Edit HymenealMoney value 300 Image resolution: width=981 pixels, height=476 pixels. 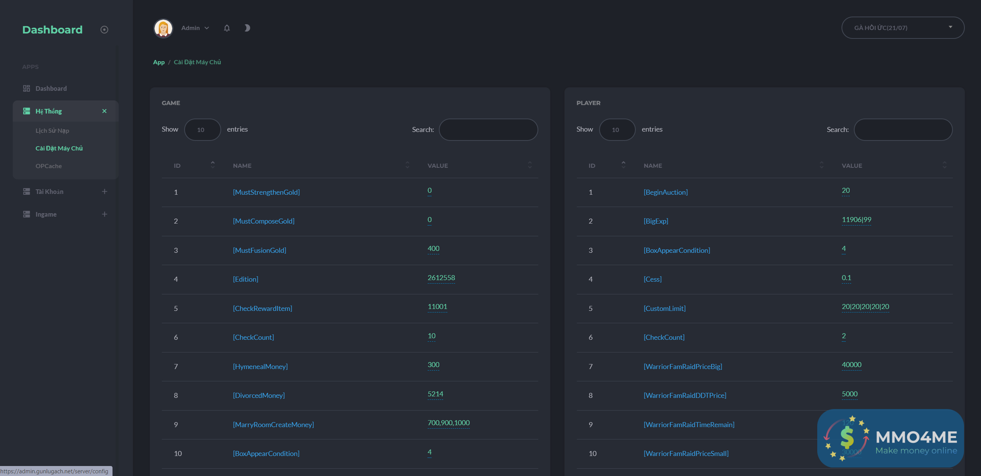pyautogui.click(x=433, y=365)
